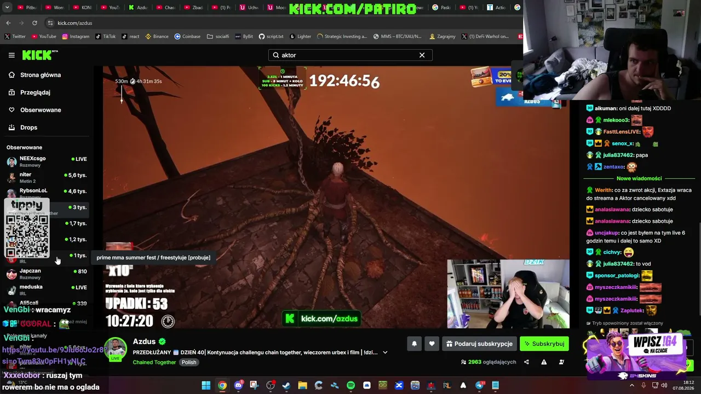Open niter's Metin 2 channel

click(x=47, y=177)
